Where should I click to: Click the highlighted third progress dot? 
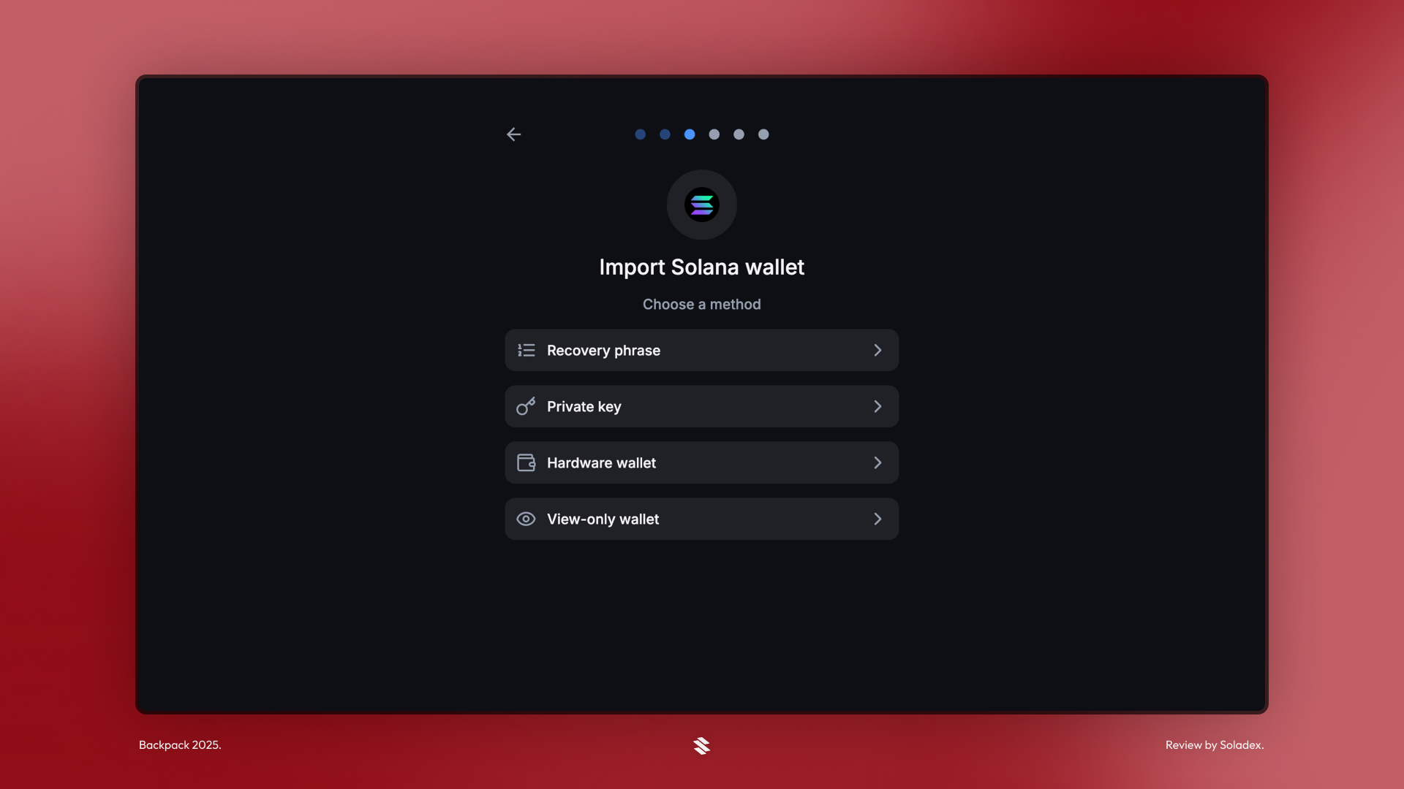coord(690,134)
